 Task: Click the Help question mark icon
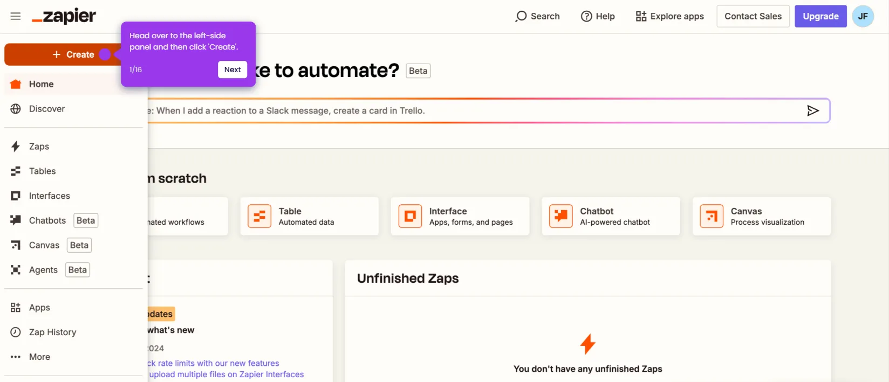click(x=586, y=16)
